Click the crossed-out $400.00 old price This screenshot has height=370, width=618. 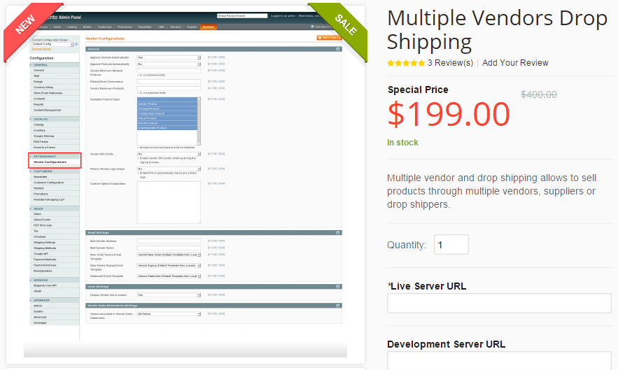point(538,94)
